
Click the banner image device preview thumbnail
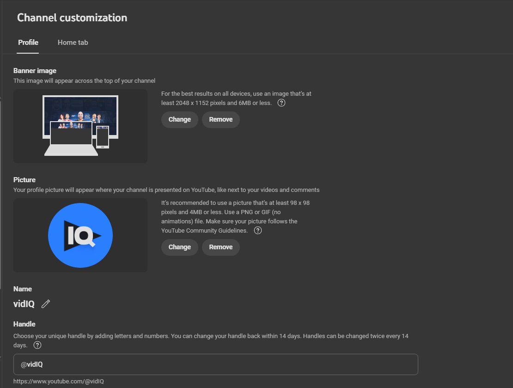(x=80, y=126)
